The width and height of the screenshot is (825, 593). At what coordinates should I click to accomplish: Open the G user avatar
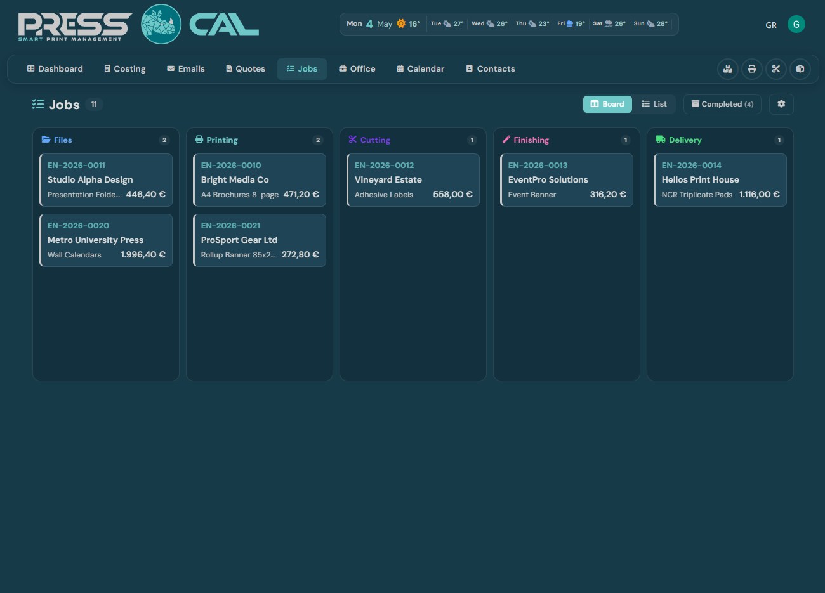pos(796,24)
